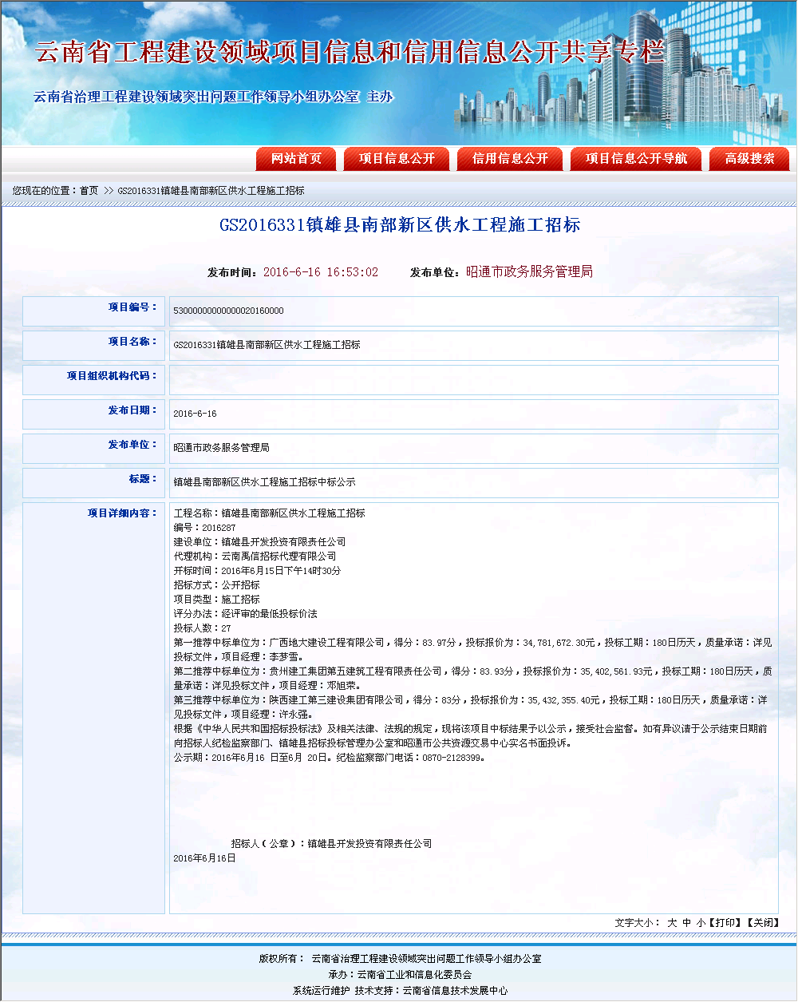Click the 第二推荐中标单位 line for 贵州建工集团
The image size is (798, 1002).
[472, 679]
